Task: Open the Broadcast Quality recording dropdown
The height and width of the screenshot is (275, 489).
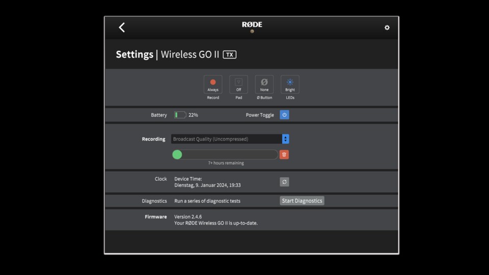Action: [x=227, y=139]
